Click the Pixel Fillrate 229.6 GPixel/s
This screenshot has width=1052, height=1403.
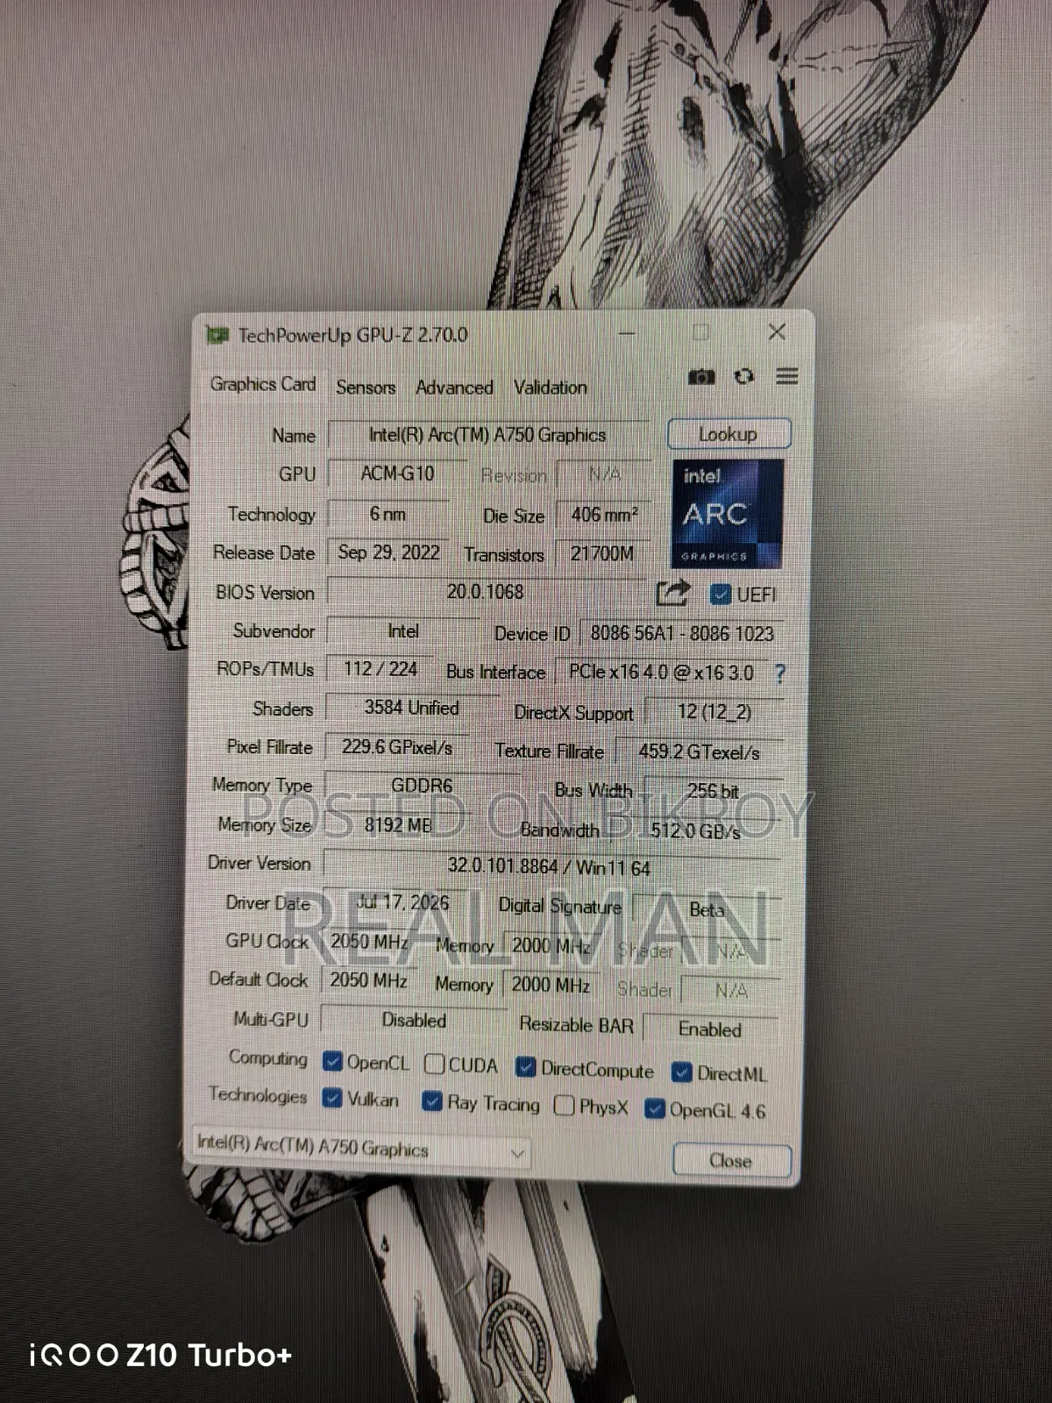(397, 747)
